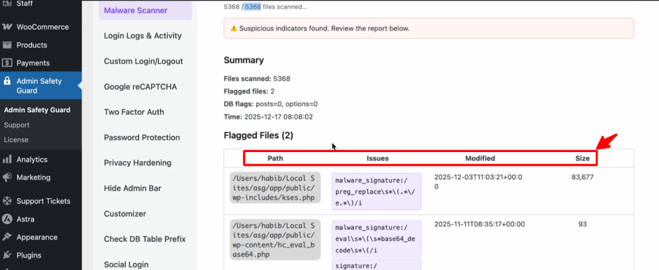
Task: Click the Path column header
Action: click(275, 158)
